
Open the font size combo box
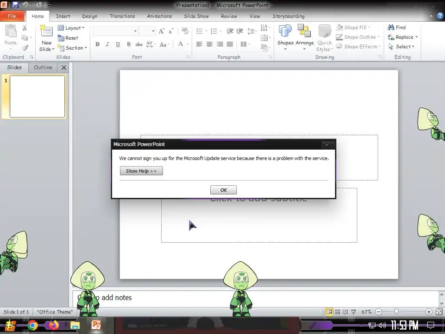click(x=147, y=31)
